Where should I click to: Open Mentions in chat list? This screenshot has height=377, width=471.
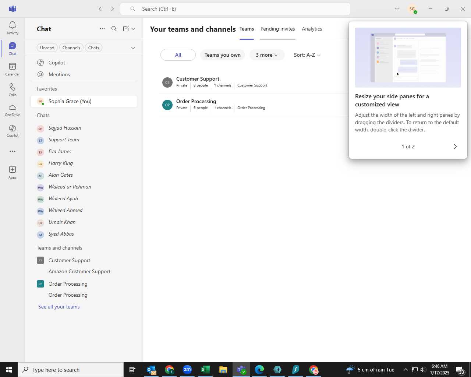tap(84, 75)
